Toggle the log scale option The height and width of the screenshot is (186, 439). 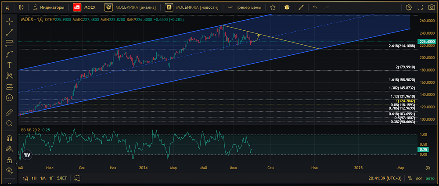pyautogui.click(x=419, y=178)
